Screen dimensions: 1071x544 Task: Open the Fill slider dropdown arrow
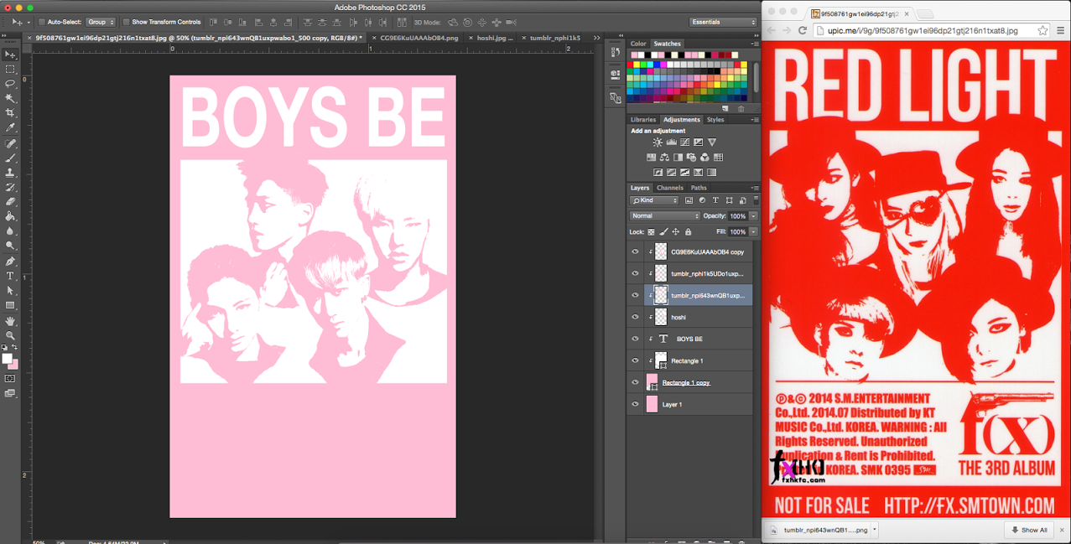coord(753,232)
